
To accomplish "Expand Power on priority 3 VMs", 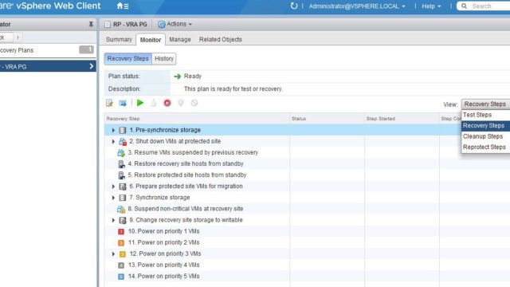I will click(113, 254).
